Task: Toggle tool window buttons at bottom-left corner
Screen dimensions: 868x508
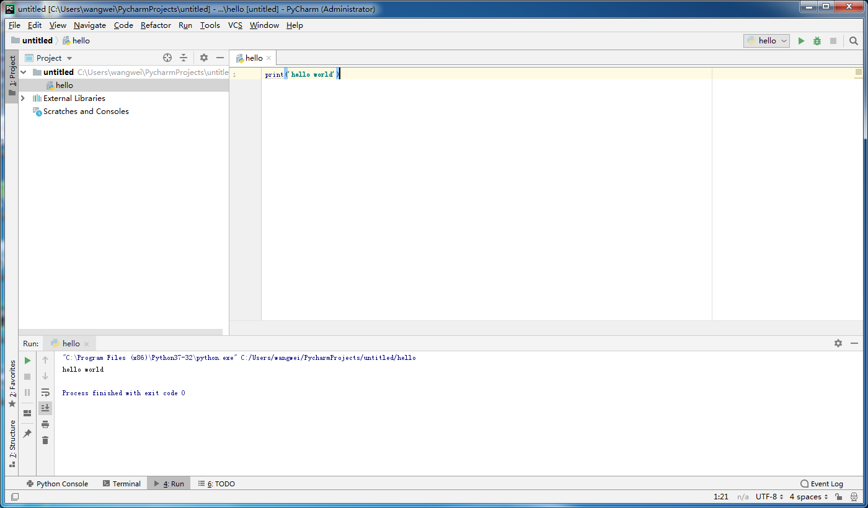Action: [15, 497]
